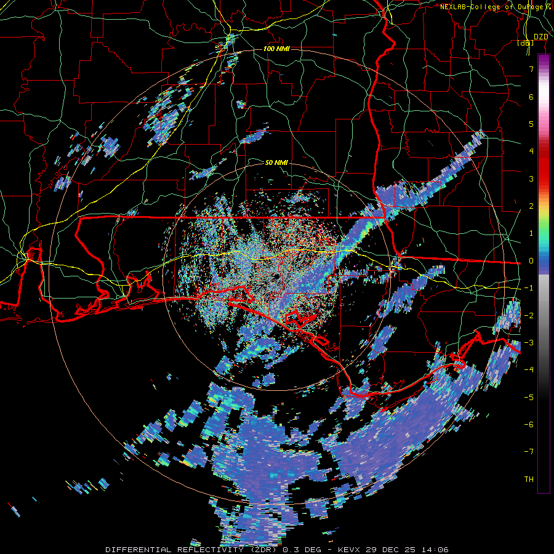Click the 1 value on the color scale
This screenshot has width=554, height=554.
pyautogui.click(x=531, y=233)
